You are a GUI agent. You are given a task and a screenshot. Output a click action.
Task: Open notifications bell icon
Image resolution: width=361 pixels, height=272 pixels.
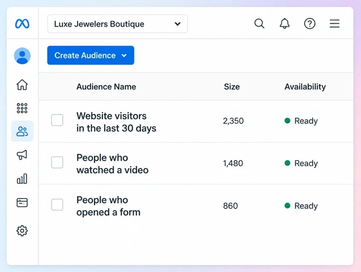coord(285,23)
